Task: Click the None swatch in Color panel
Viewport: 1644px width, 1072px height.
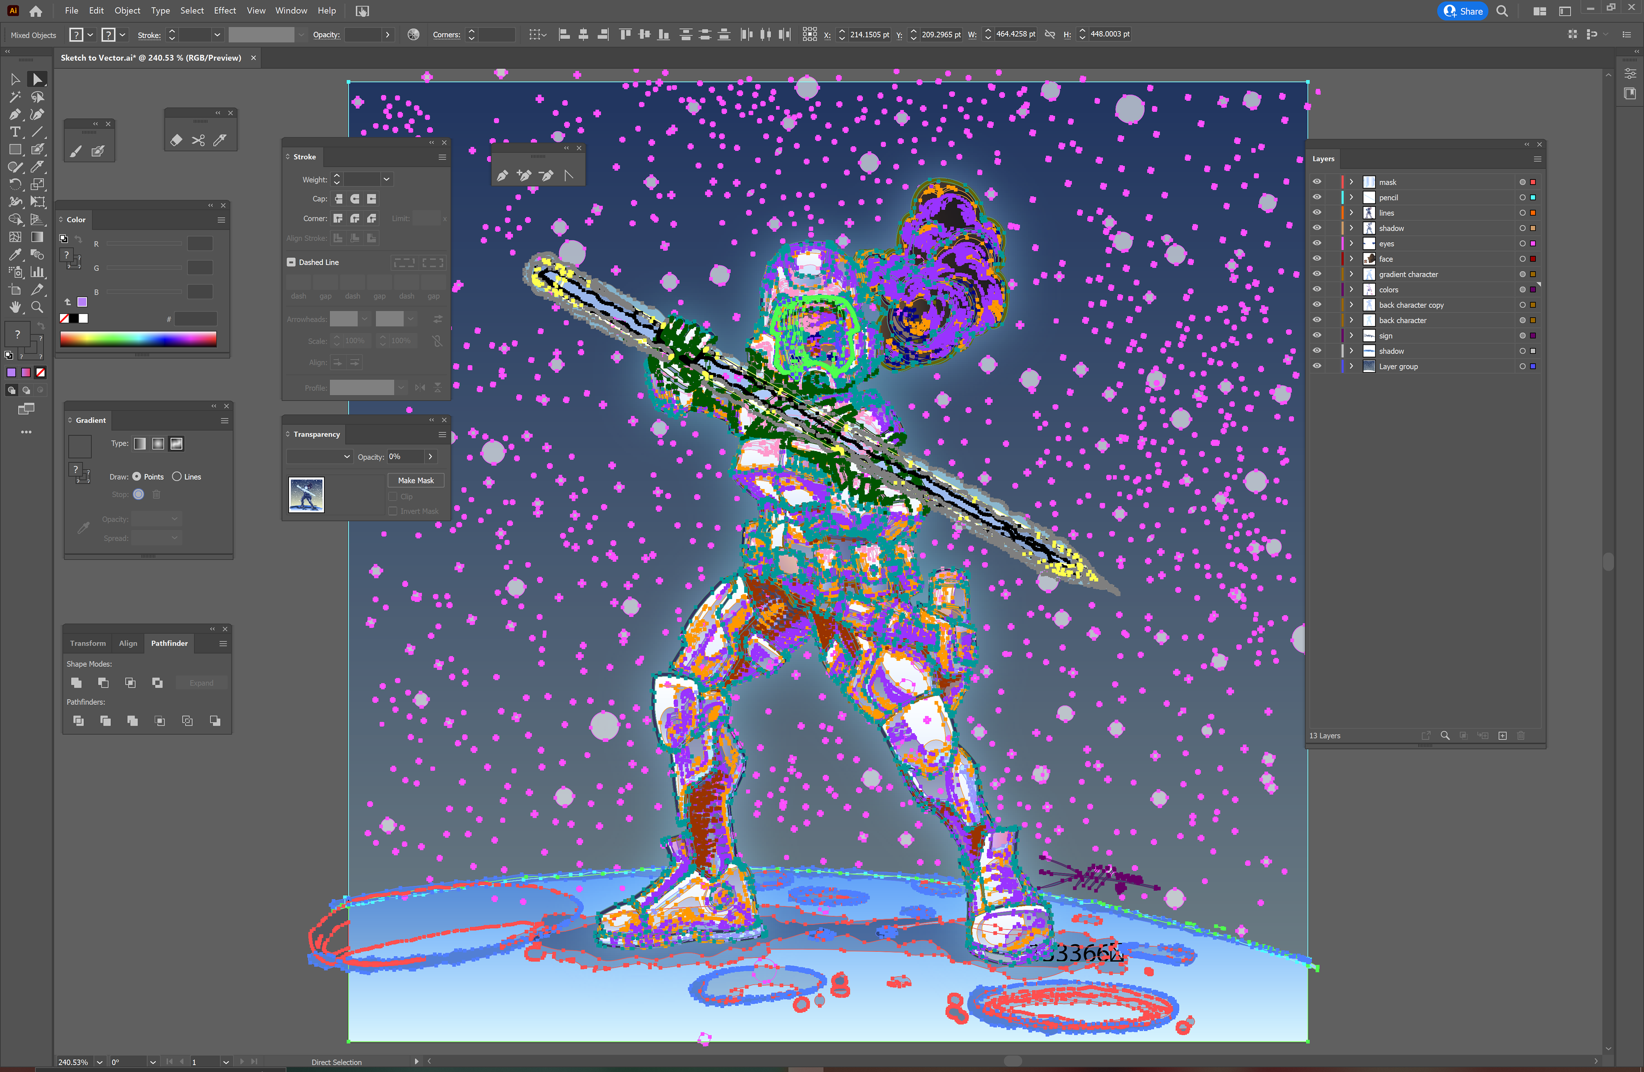Action: (x=64, y=319)
